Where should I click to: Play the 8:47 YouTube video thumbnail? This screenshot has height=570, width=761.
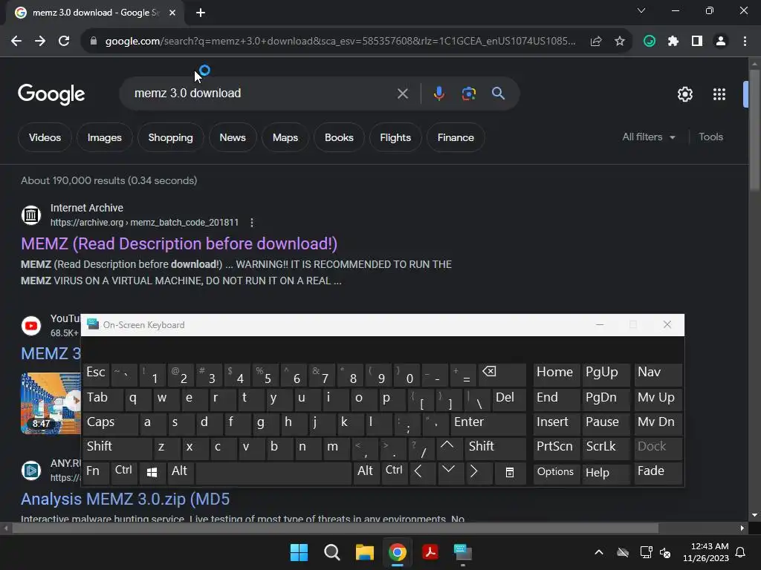51,403
